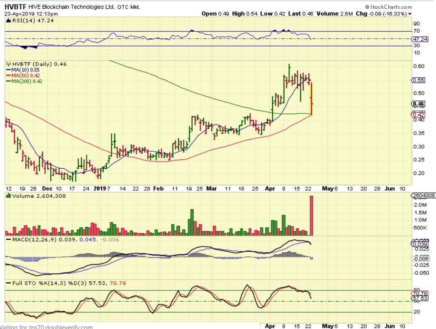The image size is (436, 329).
Task: Click the candlestick icon beside HVBTF (Daily)
Action: pos(8,64)
